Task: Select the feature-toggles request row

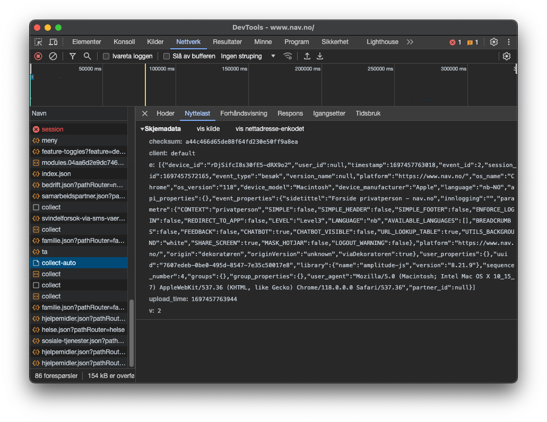Action: point(79,152)
